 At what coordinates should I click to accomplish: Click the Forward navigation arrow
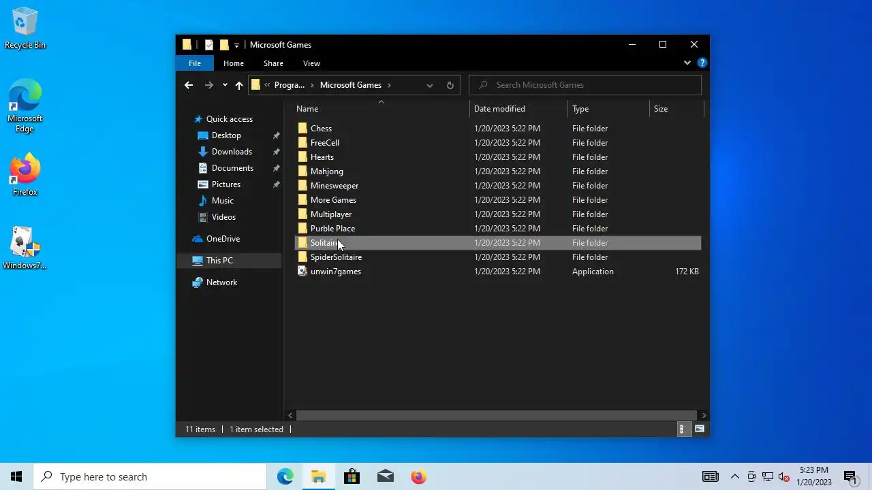pyautogui.click(x=209, y=85)
